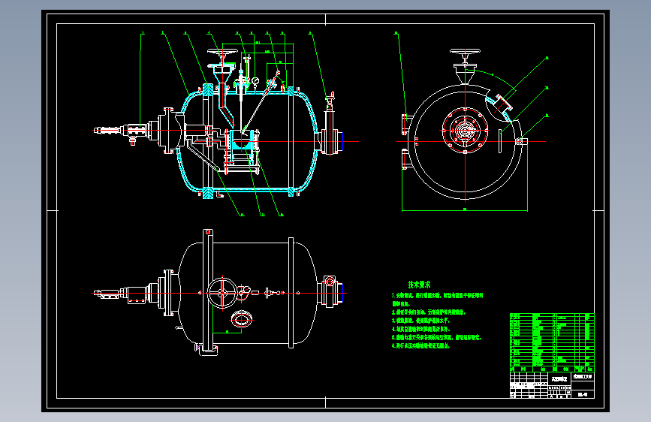The image size is (651, 422).
Task: Select the large handwheel circle in top view
Action: tap(222, 294)
